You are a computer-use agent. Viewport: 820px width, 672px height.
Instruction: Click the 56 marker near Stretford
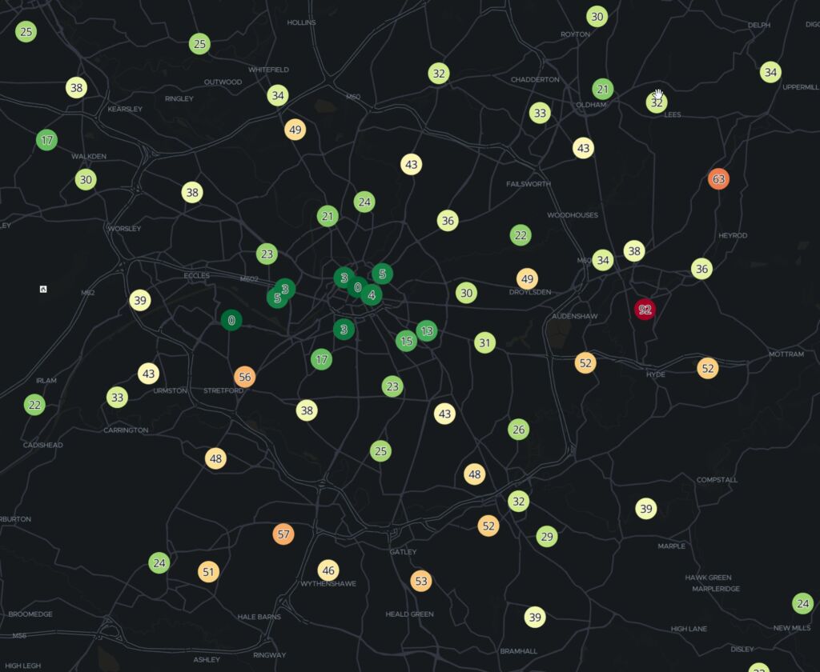(x=245, y=377)
